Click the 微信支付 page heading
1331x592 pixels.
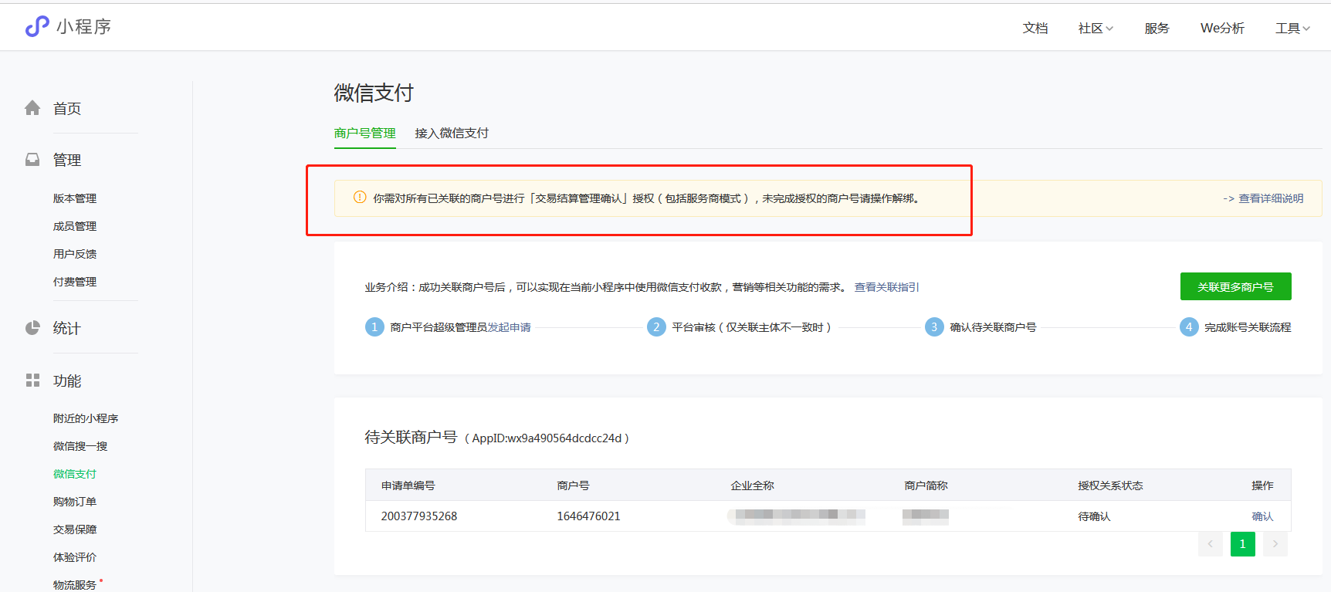(x=374, y=93)
